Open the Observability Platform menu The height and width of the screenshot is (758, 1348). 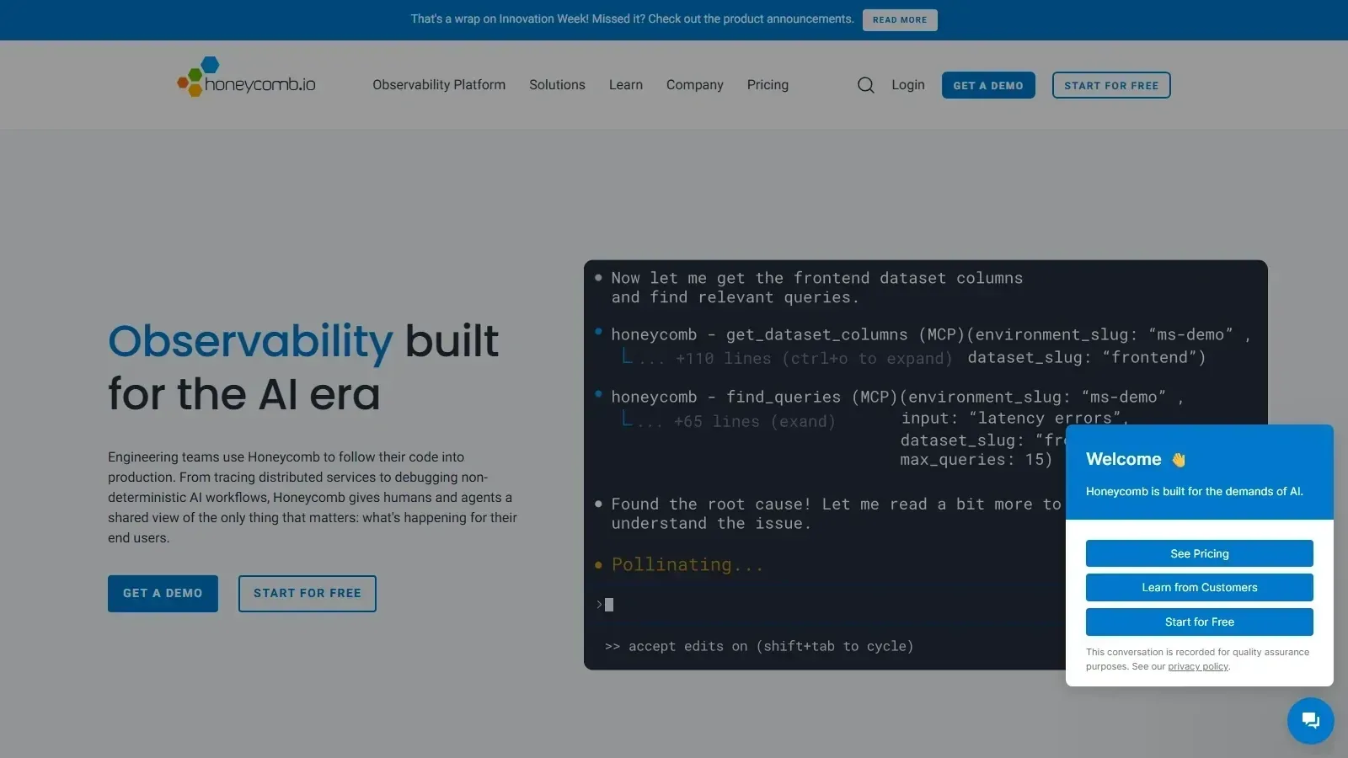tap(439, 85)
